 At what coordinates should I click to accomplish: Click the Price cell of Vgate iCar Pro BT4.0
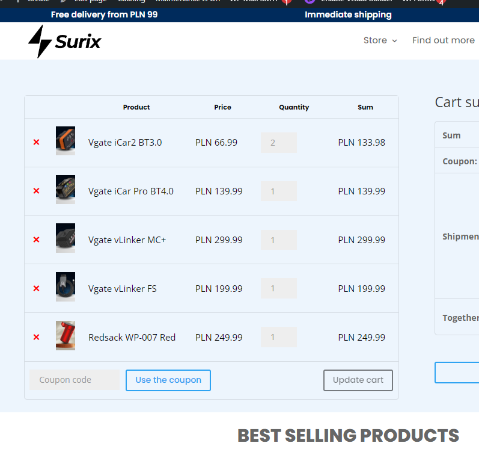coord(219,191)
